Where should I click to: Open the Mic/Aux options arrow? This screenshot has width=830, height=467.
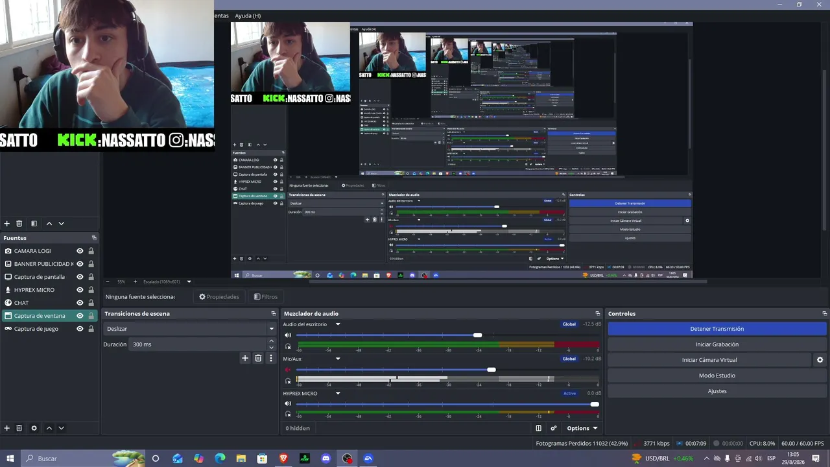(x=338, y=359)
